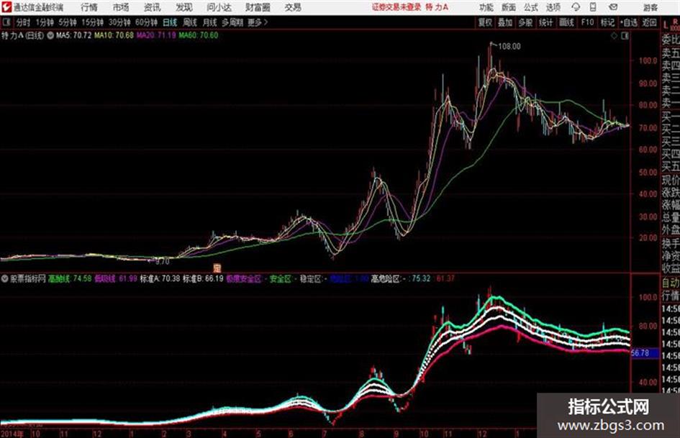Open the F10 company info
The width and height of the screenshot is (680, 438).
[x=587, y=22]
